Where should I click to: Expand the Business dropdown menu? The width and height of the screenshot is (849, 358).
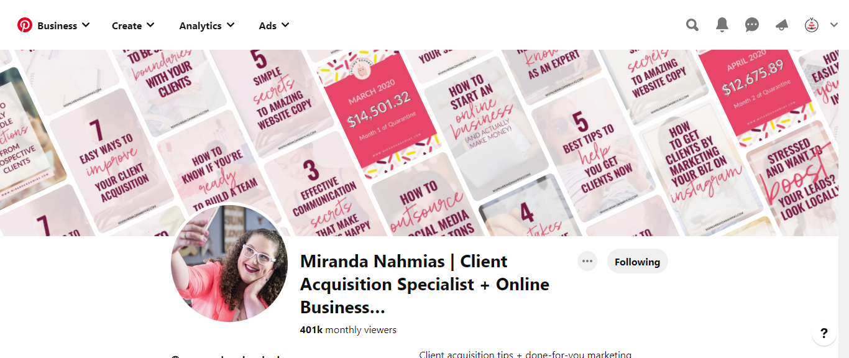[x=63, y=25]
